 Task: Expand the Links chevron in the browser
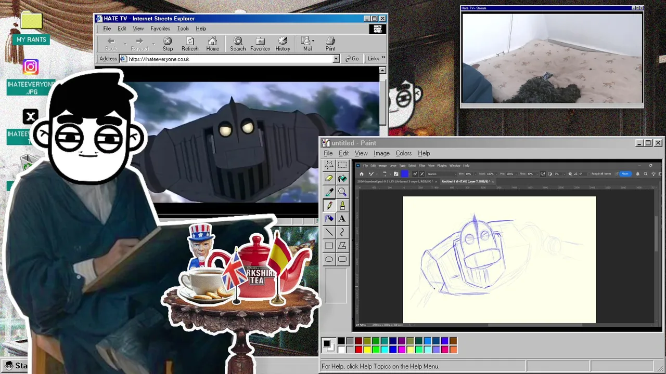click(383, 58)
